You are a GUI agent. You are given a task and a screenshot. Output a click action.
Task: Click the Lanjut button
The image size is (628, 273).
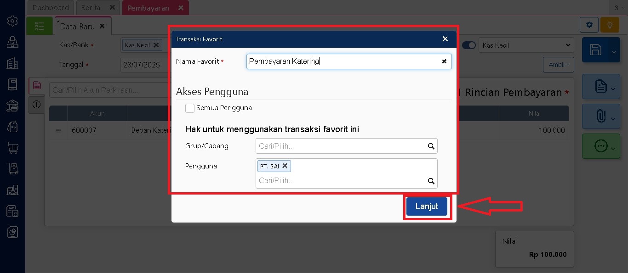tap(427, 206)
